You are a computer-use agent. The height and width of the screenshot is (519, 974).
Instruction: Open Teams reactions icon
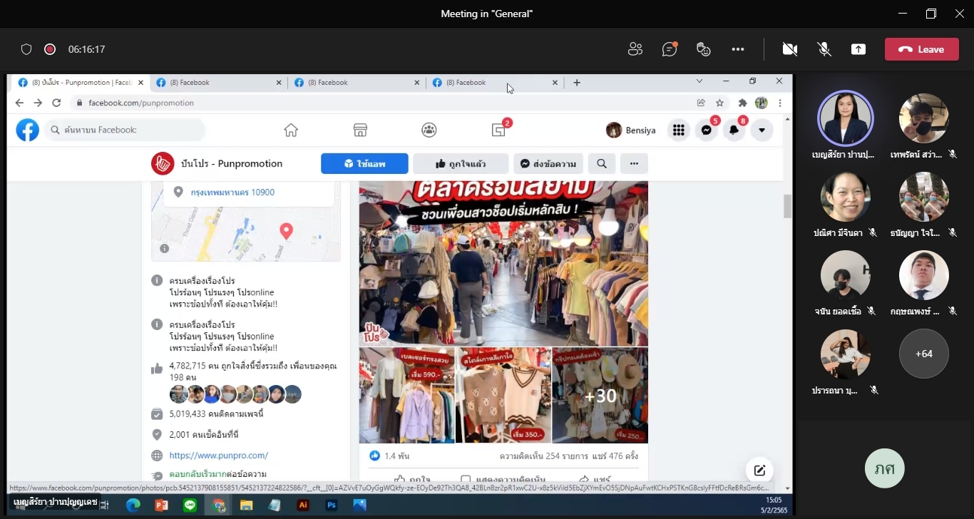click(704, 49)
